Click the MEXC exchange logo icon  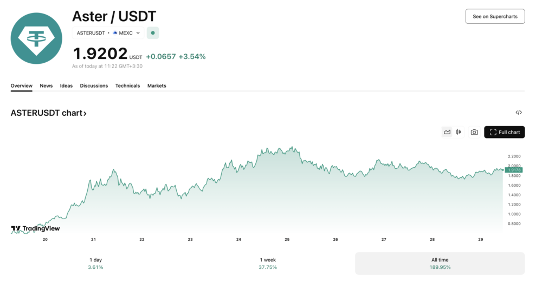click(x=115, y=33)
